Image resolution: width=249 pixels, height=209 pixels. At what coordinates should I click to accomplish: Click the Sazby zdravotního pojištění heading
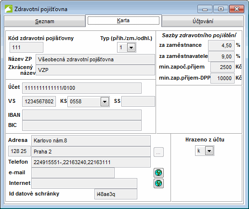(199, 35)
